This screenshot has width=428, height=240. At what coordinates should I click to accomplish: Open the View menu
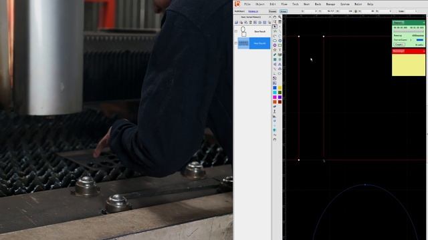(284, 4)
